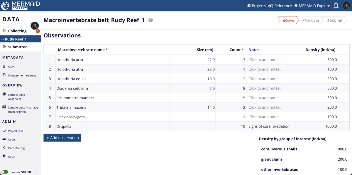Open the Users admin page
The height and width of the screenshot is (175, 352).
(12, 139)
